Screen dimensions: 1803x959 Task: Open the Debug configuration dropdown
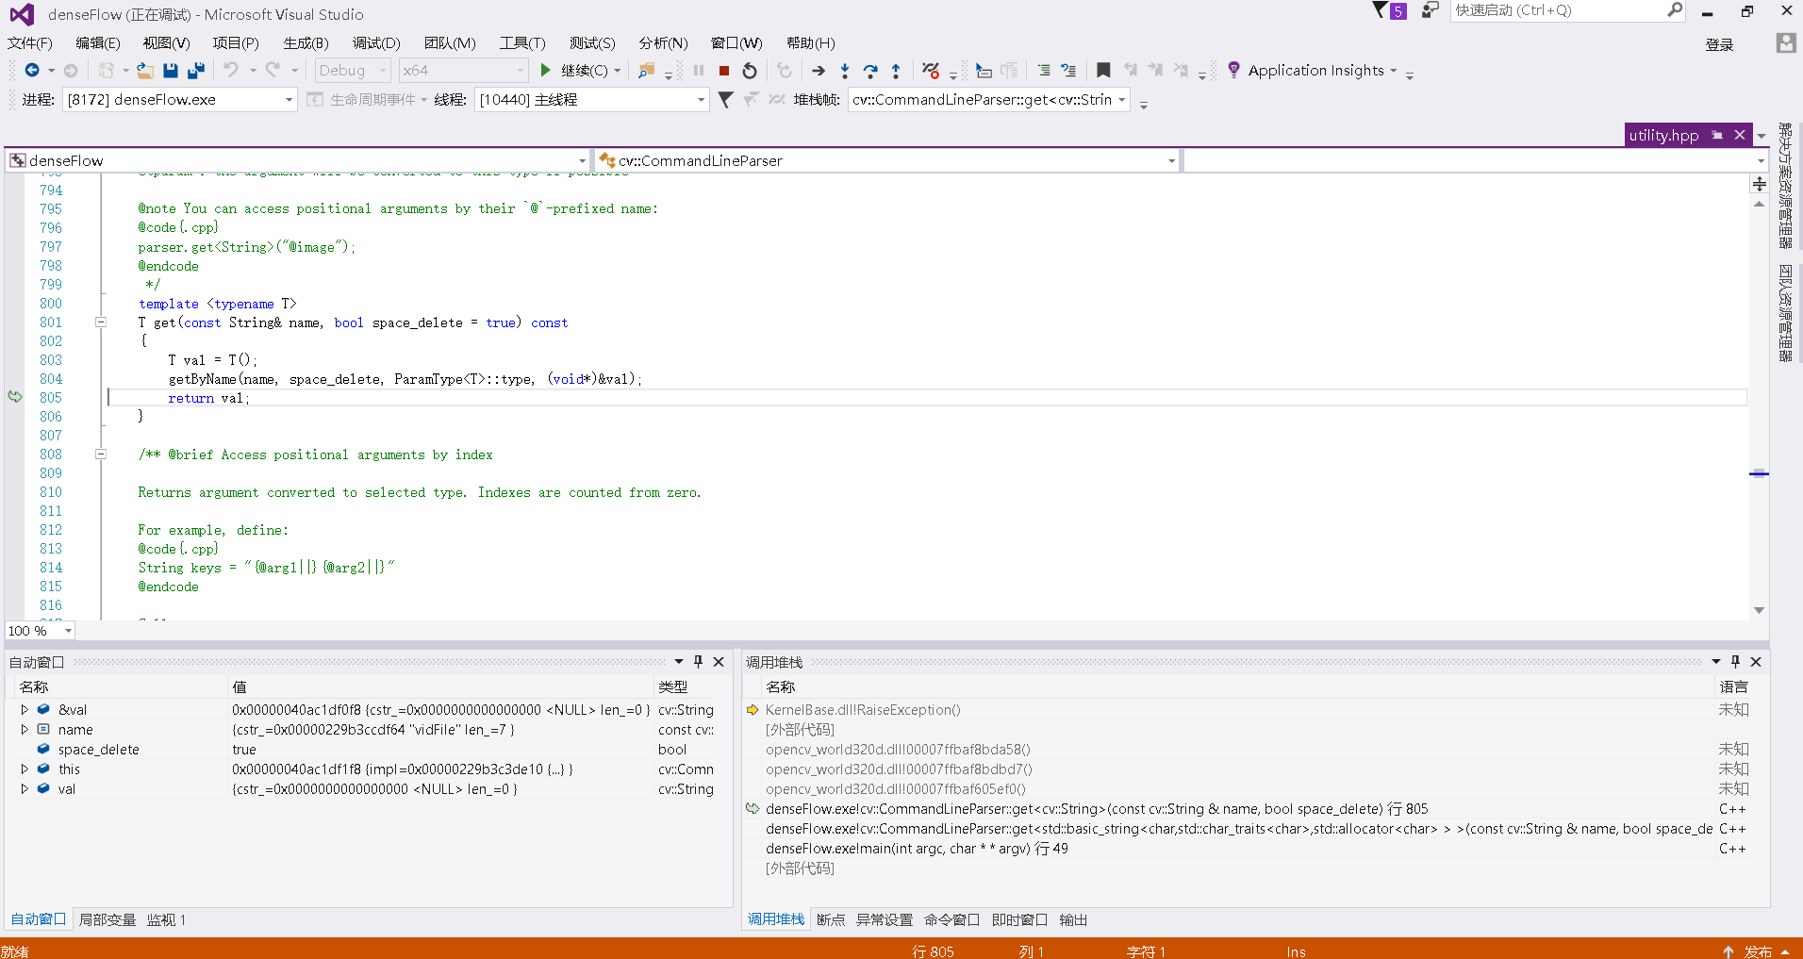[x=353, y=71]
